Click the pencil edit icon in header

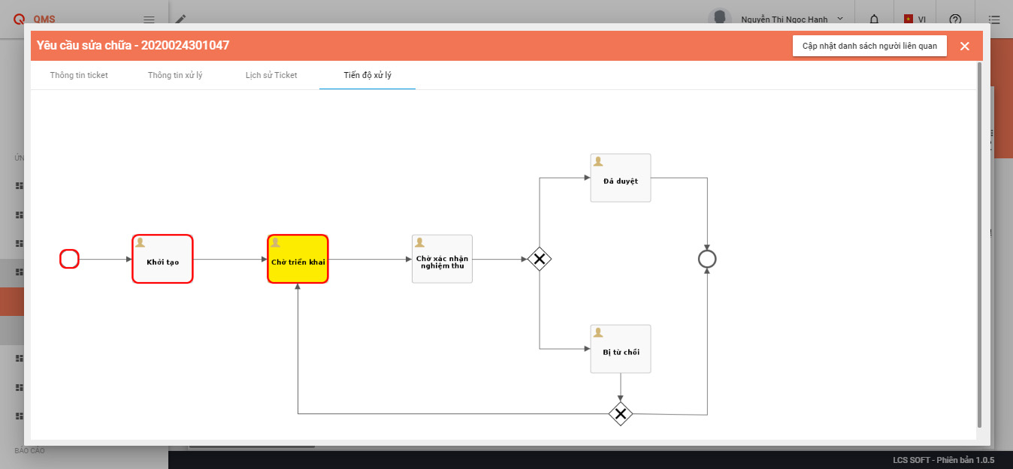coord(180,19)
